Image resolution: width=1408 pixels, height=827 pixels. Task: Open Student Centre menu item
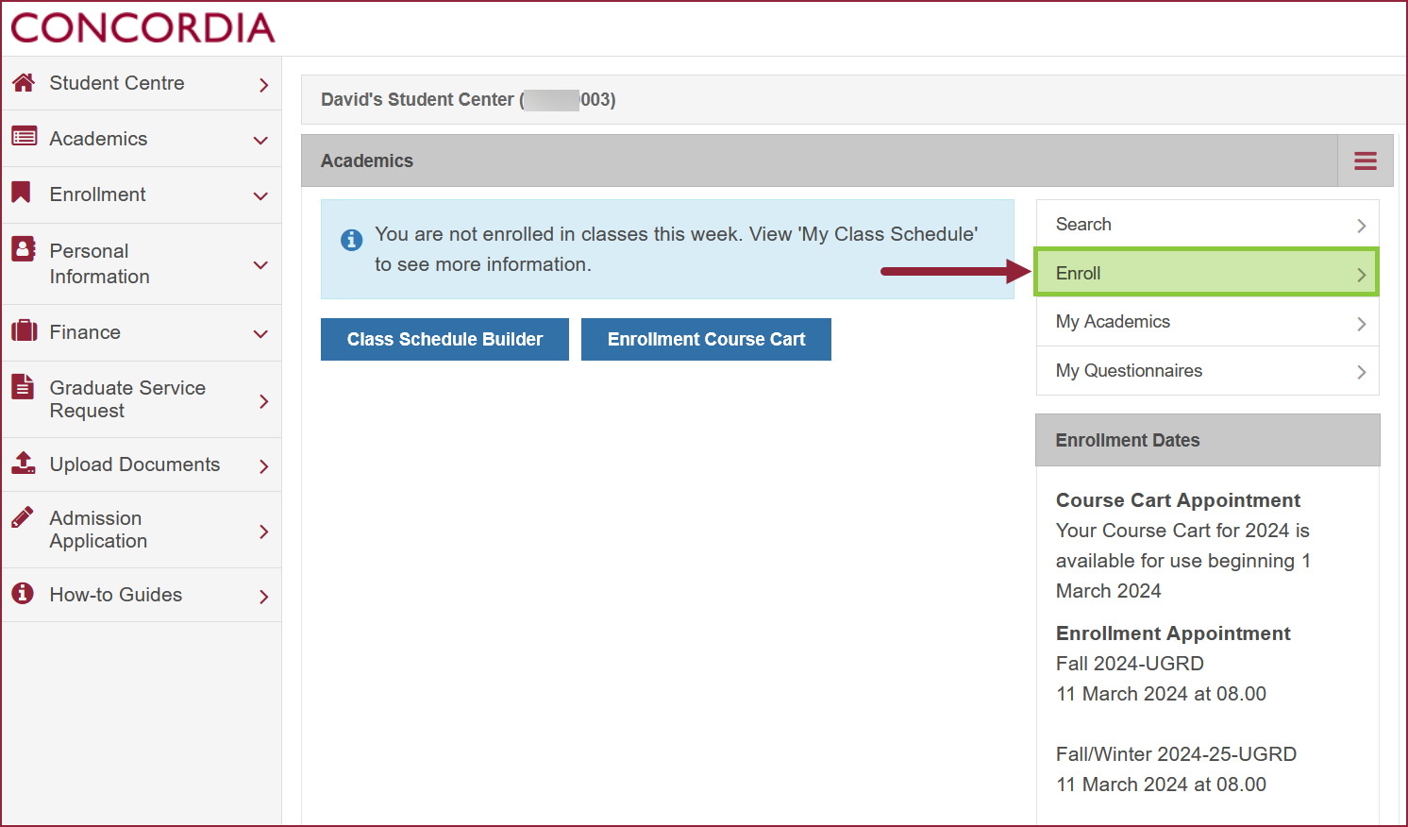pyautogui.click(x=142, y=83)
